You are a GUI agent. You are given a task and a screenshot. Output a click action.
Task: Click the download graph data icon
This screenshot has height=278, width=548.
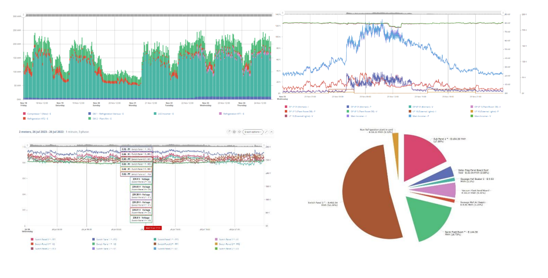click(239, 132)
